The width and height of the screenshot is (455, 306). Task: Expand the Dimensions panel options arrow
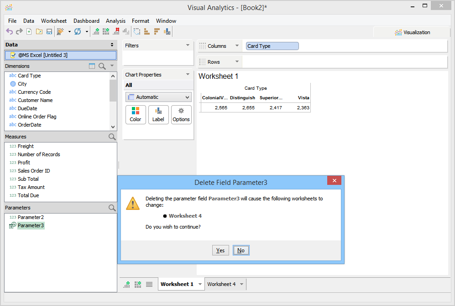112,66
